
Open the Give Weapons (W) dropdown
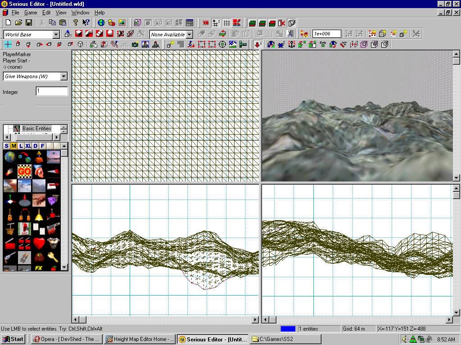(x=64, y=76)
